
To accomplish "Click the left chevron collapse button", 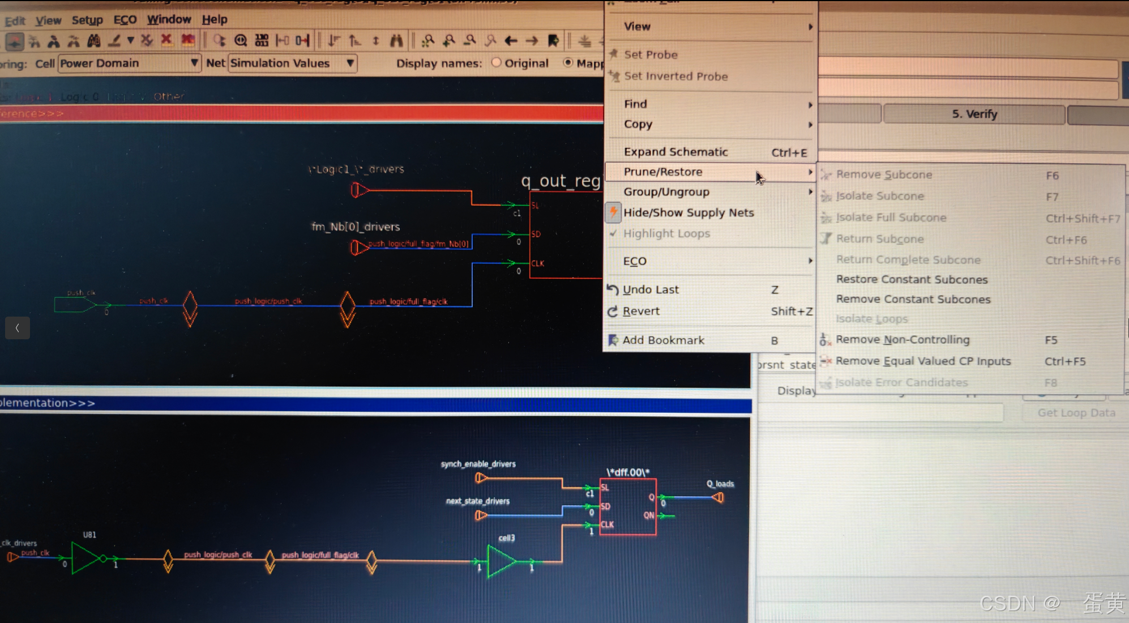I will (18, 328).
